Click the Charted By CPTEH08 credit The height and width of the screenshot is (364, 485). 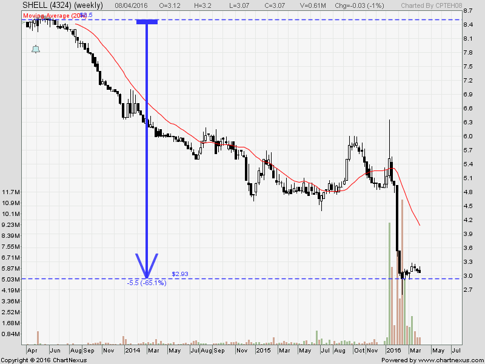(x=432, y=5)
